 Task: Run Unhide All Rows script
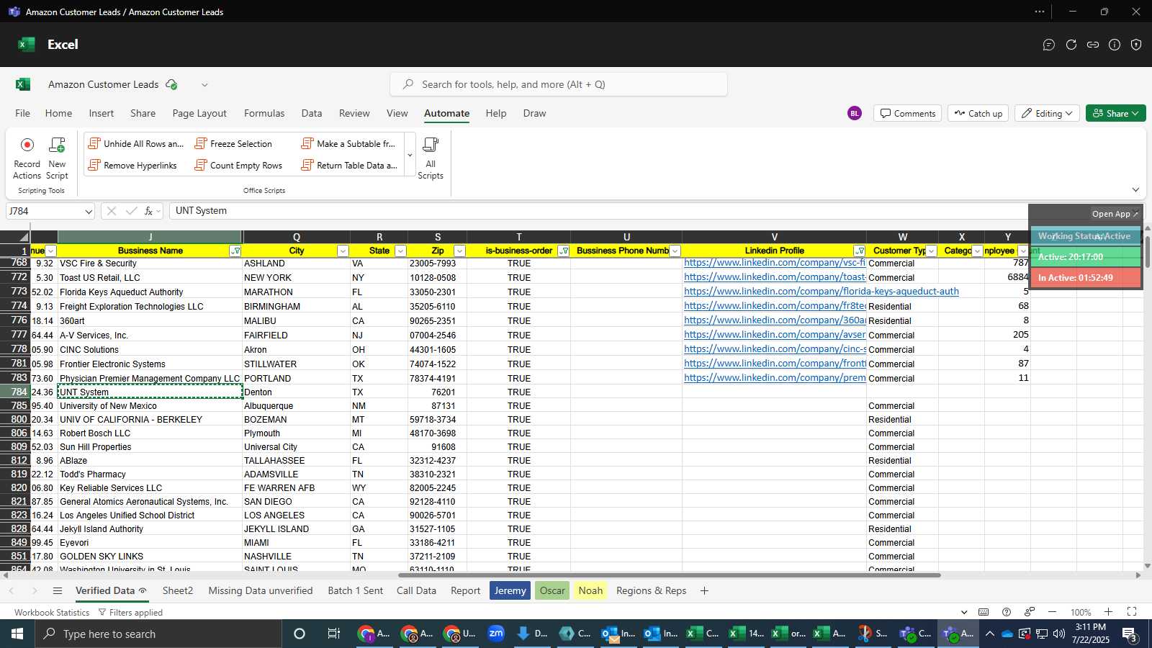(136, 144)
